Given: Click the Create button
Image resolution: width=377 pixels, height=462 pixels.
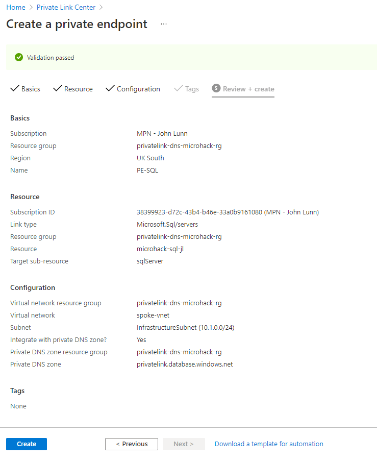Looking at the screenshot, I should click(27, 444).
